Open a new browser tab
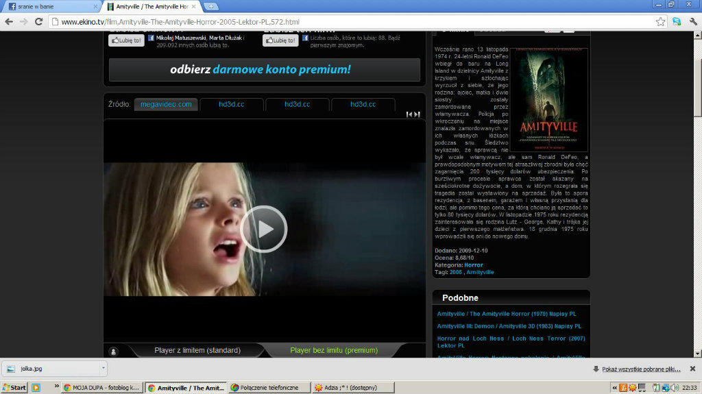This screenshot has width=702, height=394. pos(210,7)
